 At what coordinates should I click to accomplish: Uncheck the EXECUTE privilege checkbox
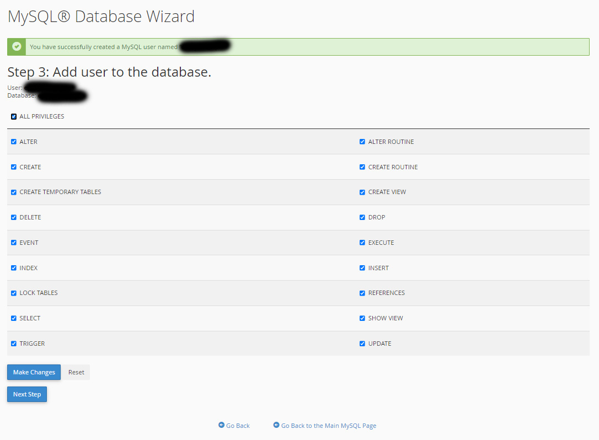[x=362, y=243]
